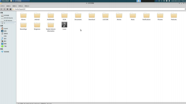Open home folder via house toolbar icon

pyautogui.click(x=11, y=9)
